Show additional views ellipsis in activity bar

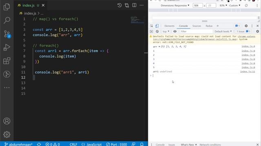coord(7,88)
